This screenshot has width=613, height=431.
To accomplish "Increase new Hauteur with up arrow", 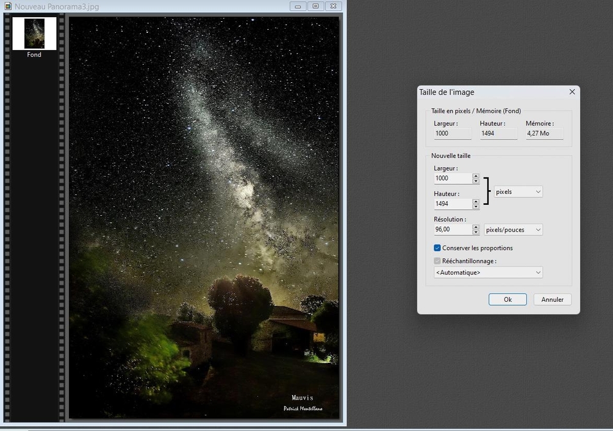I will pos(476,201).
